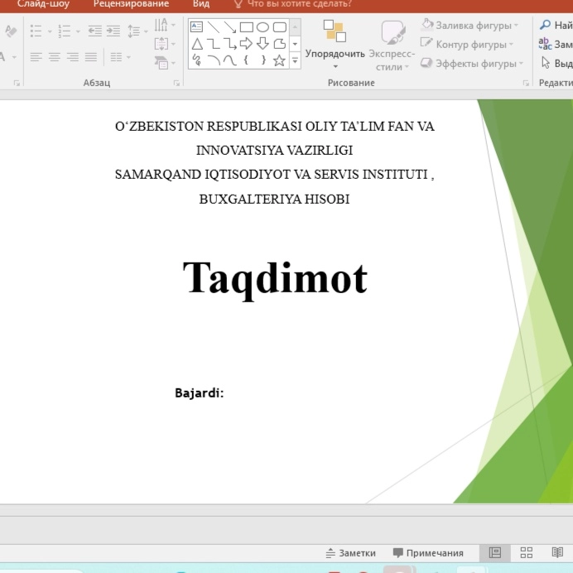
Task: Click the bulleted list icon
Action: pyautogui.click(x=36, y=31)
